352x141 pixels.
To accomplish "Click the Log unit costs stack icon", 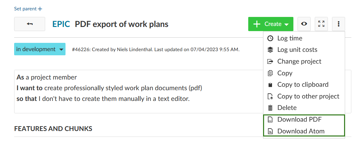I will coord(270,50).
